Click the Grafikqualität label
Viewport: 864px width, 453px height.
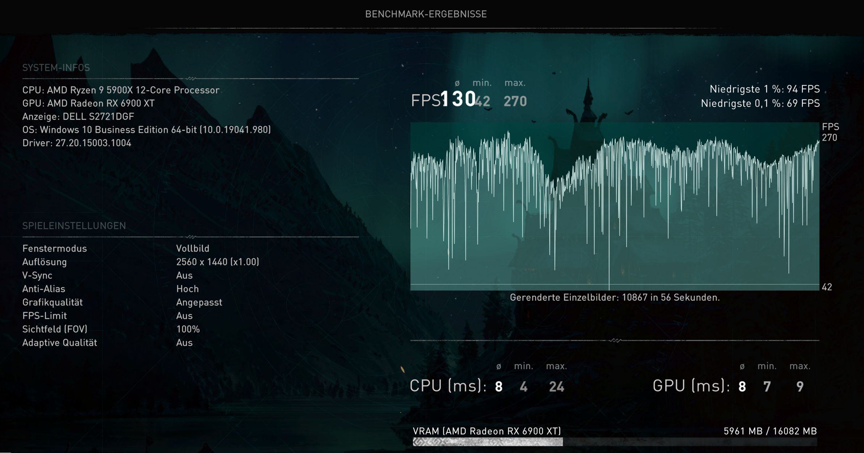(x=53, y=302)
